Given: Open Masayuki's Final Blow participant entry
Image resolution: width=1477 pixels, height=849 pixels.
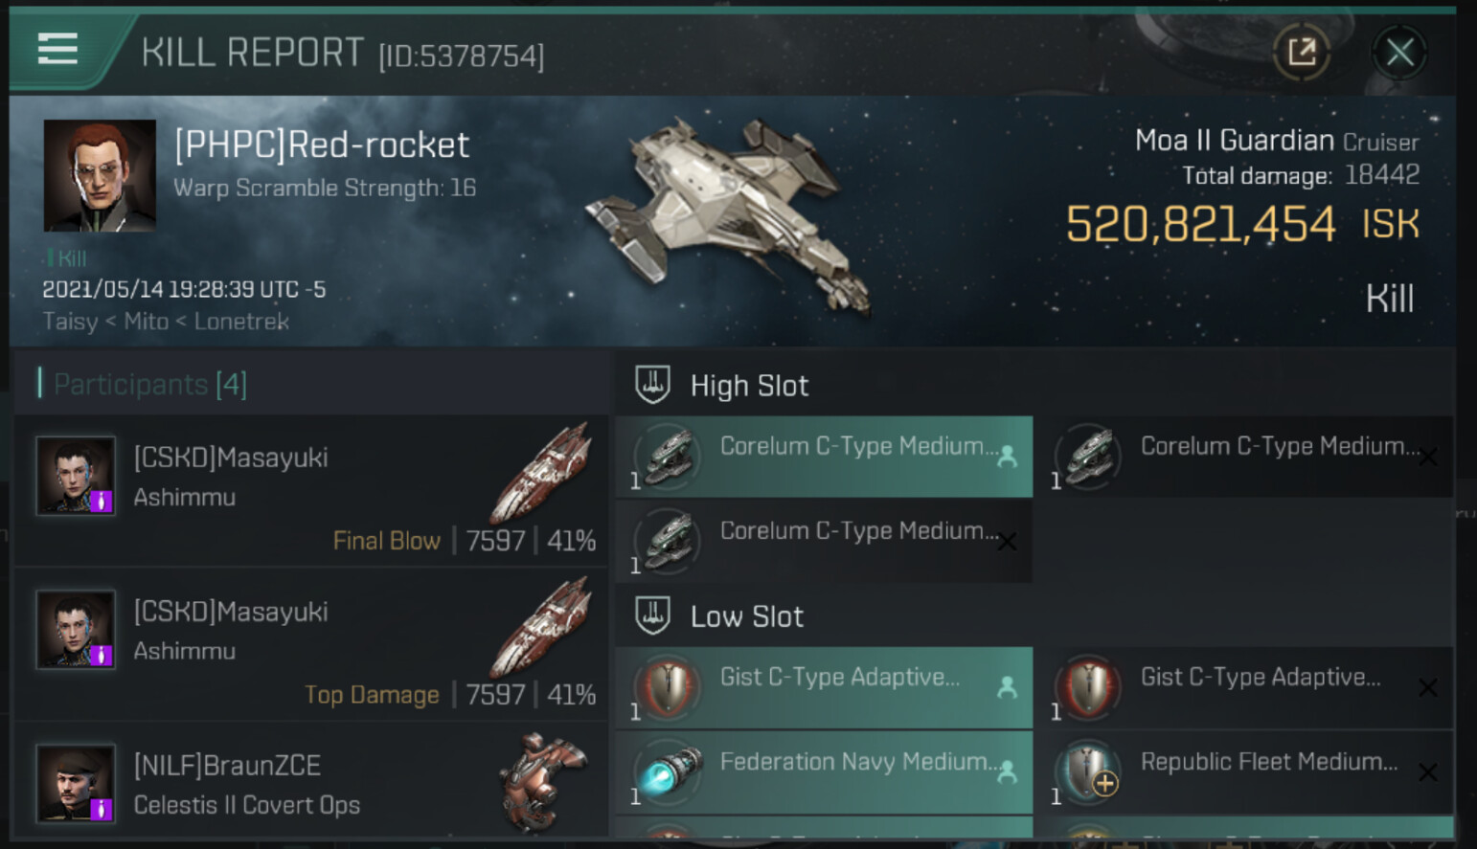Looking at the screenshot, I should click(311, 491).
